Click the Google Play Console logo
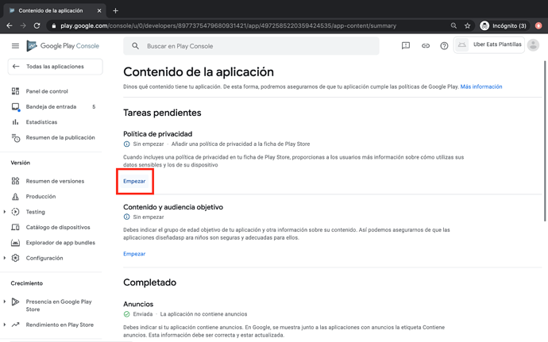 coord(63,46)
